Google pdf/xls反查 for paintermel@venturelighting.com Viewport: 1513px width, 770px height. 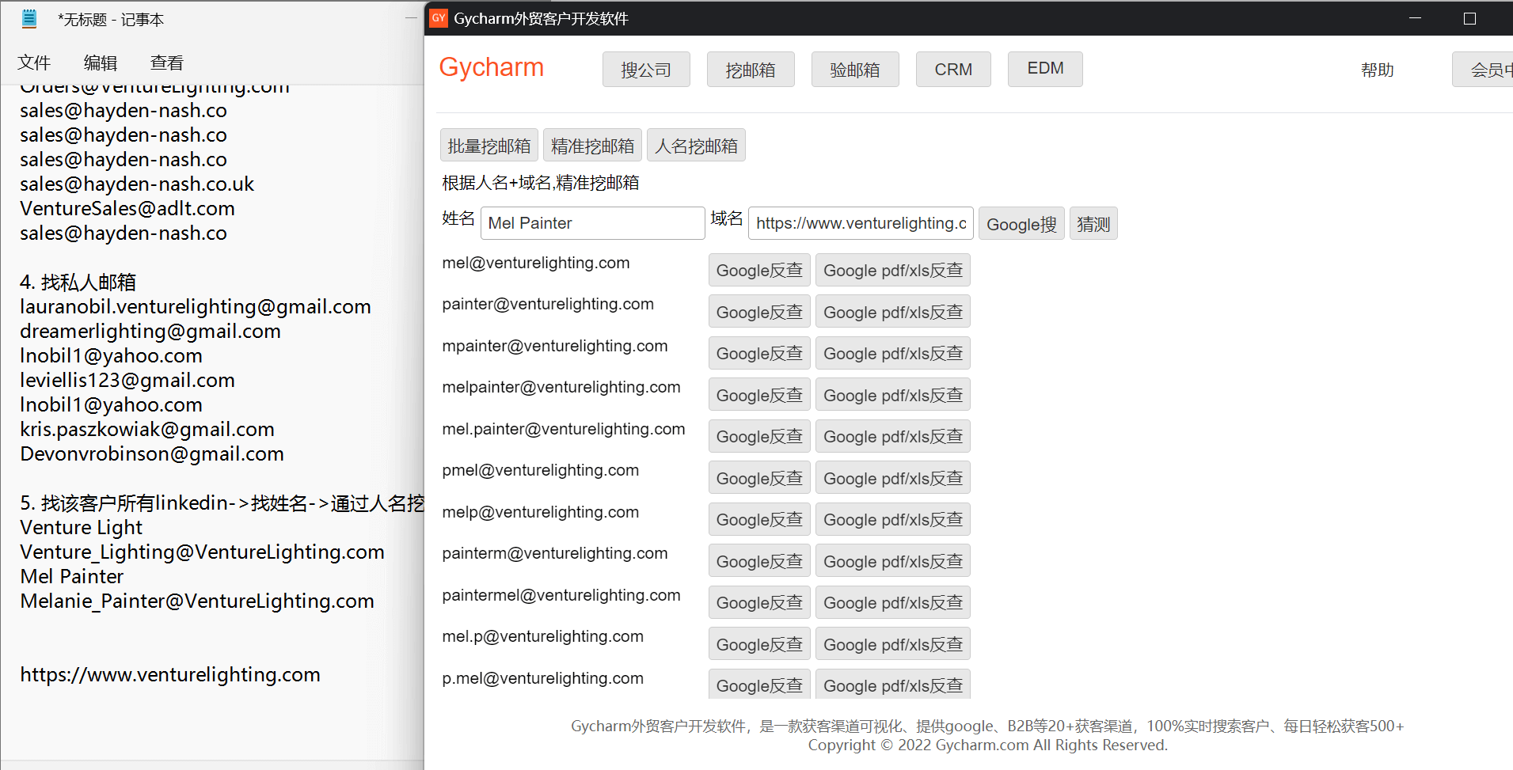(893, 603)
